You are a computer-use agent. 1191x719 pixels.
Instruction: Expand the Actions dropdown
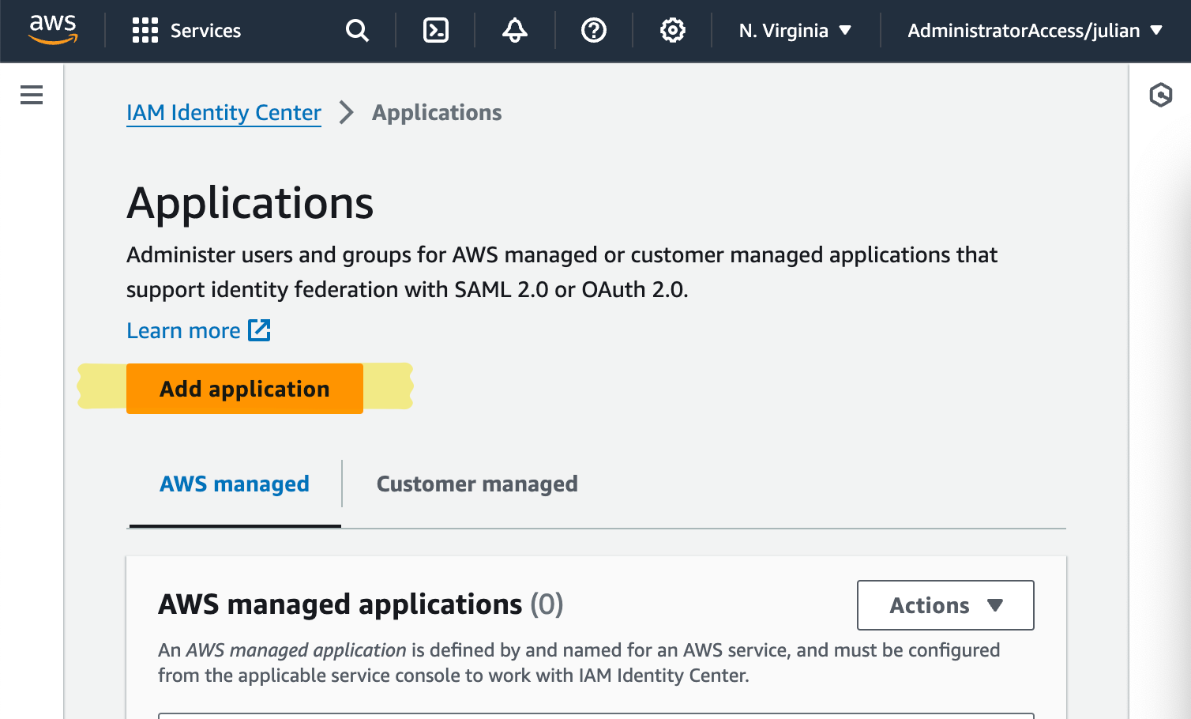coord(945,605)
